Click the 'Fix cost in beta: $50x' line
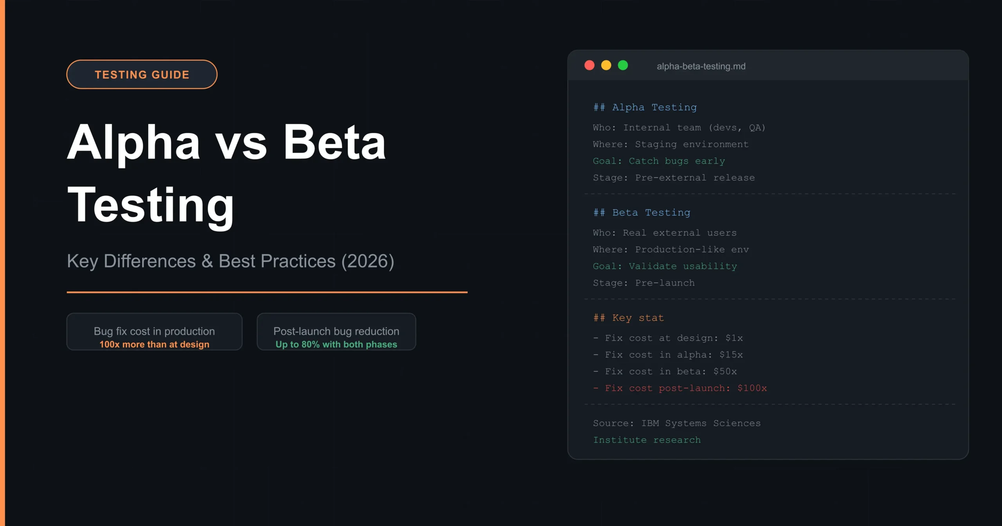This screenshot has width=1002, height=526. pos(665,372)
